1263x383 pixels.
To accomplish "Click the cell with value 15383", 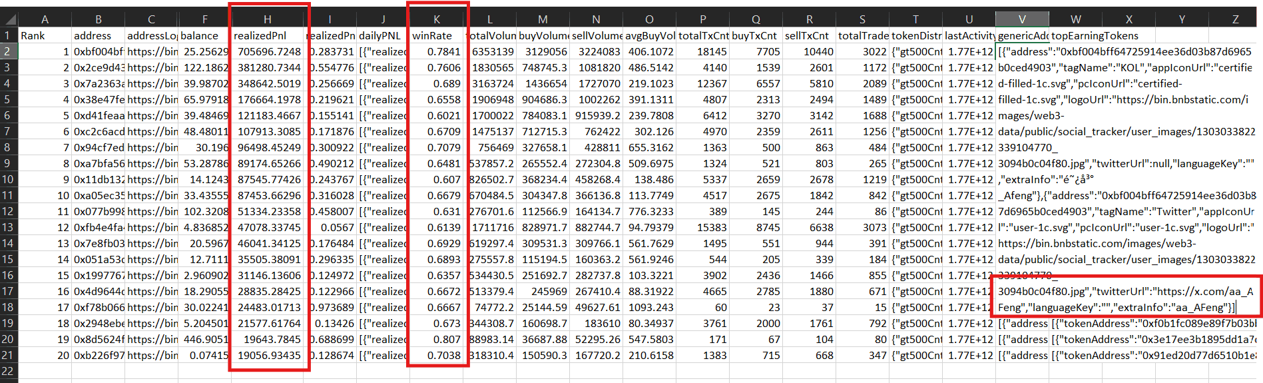I will (702, 227).
